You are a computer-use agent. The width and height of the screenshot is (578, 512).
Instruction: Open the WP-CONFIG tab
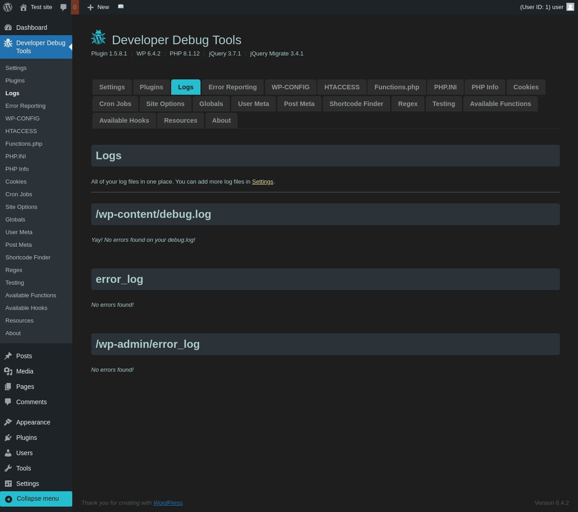(x=290, y=87)
